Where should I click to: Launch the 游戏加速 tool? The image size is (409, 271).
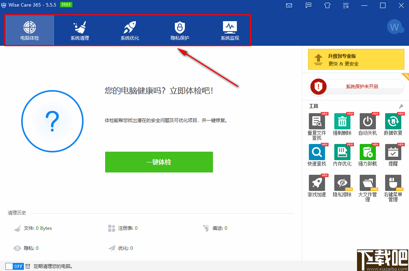click(x=317, y=186)
